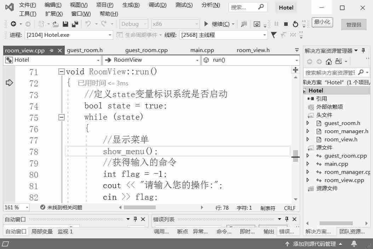Toggle auto-hide pin on Solution Explorer panel
Viewport: 373px width, 249px height.
pos(363,51)
